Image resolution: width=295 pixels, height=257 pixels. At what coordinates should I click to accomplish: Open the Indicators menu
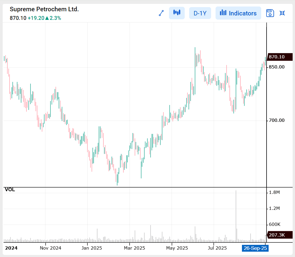[x=238, y=13]
